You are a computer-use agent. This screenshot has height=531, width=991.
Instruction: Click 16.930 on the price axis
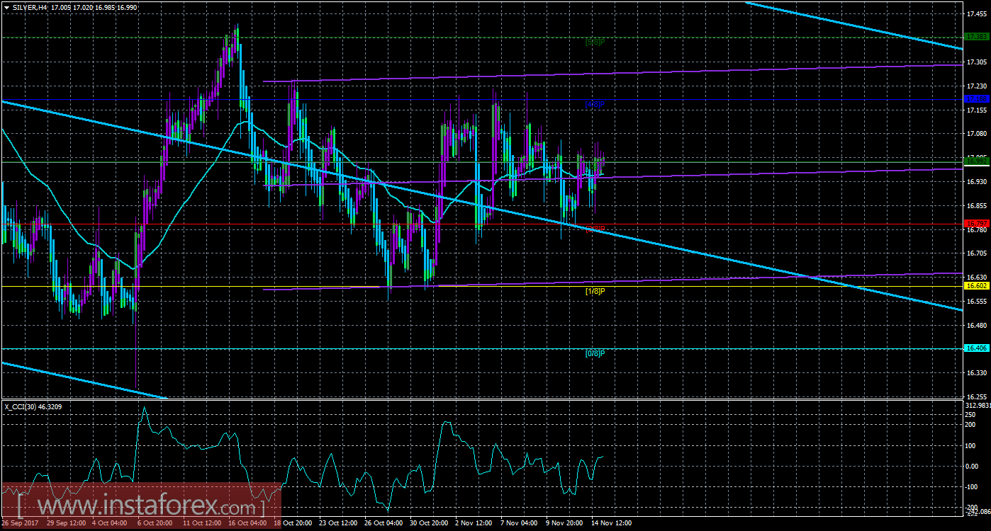[x=976, y=182]
